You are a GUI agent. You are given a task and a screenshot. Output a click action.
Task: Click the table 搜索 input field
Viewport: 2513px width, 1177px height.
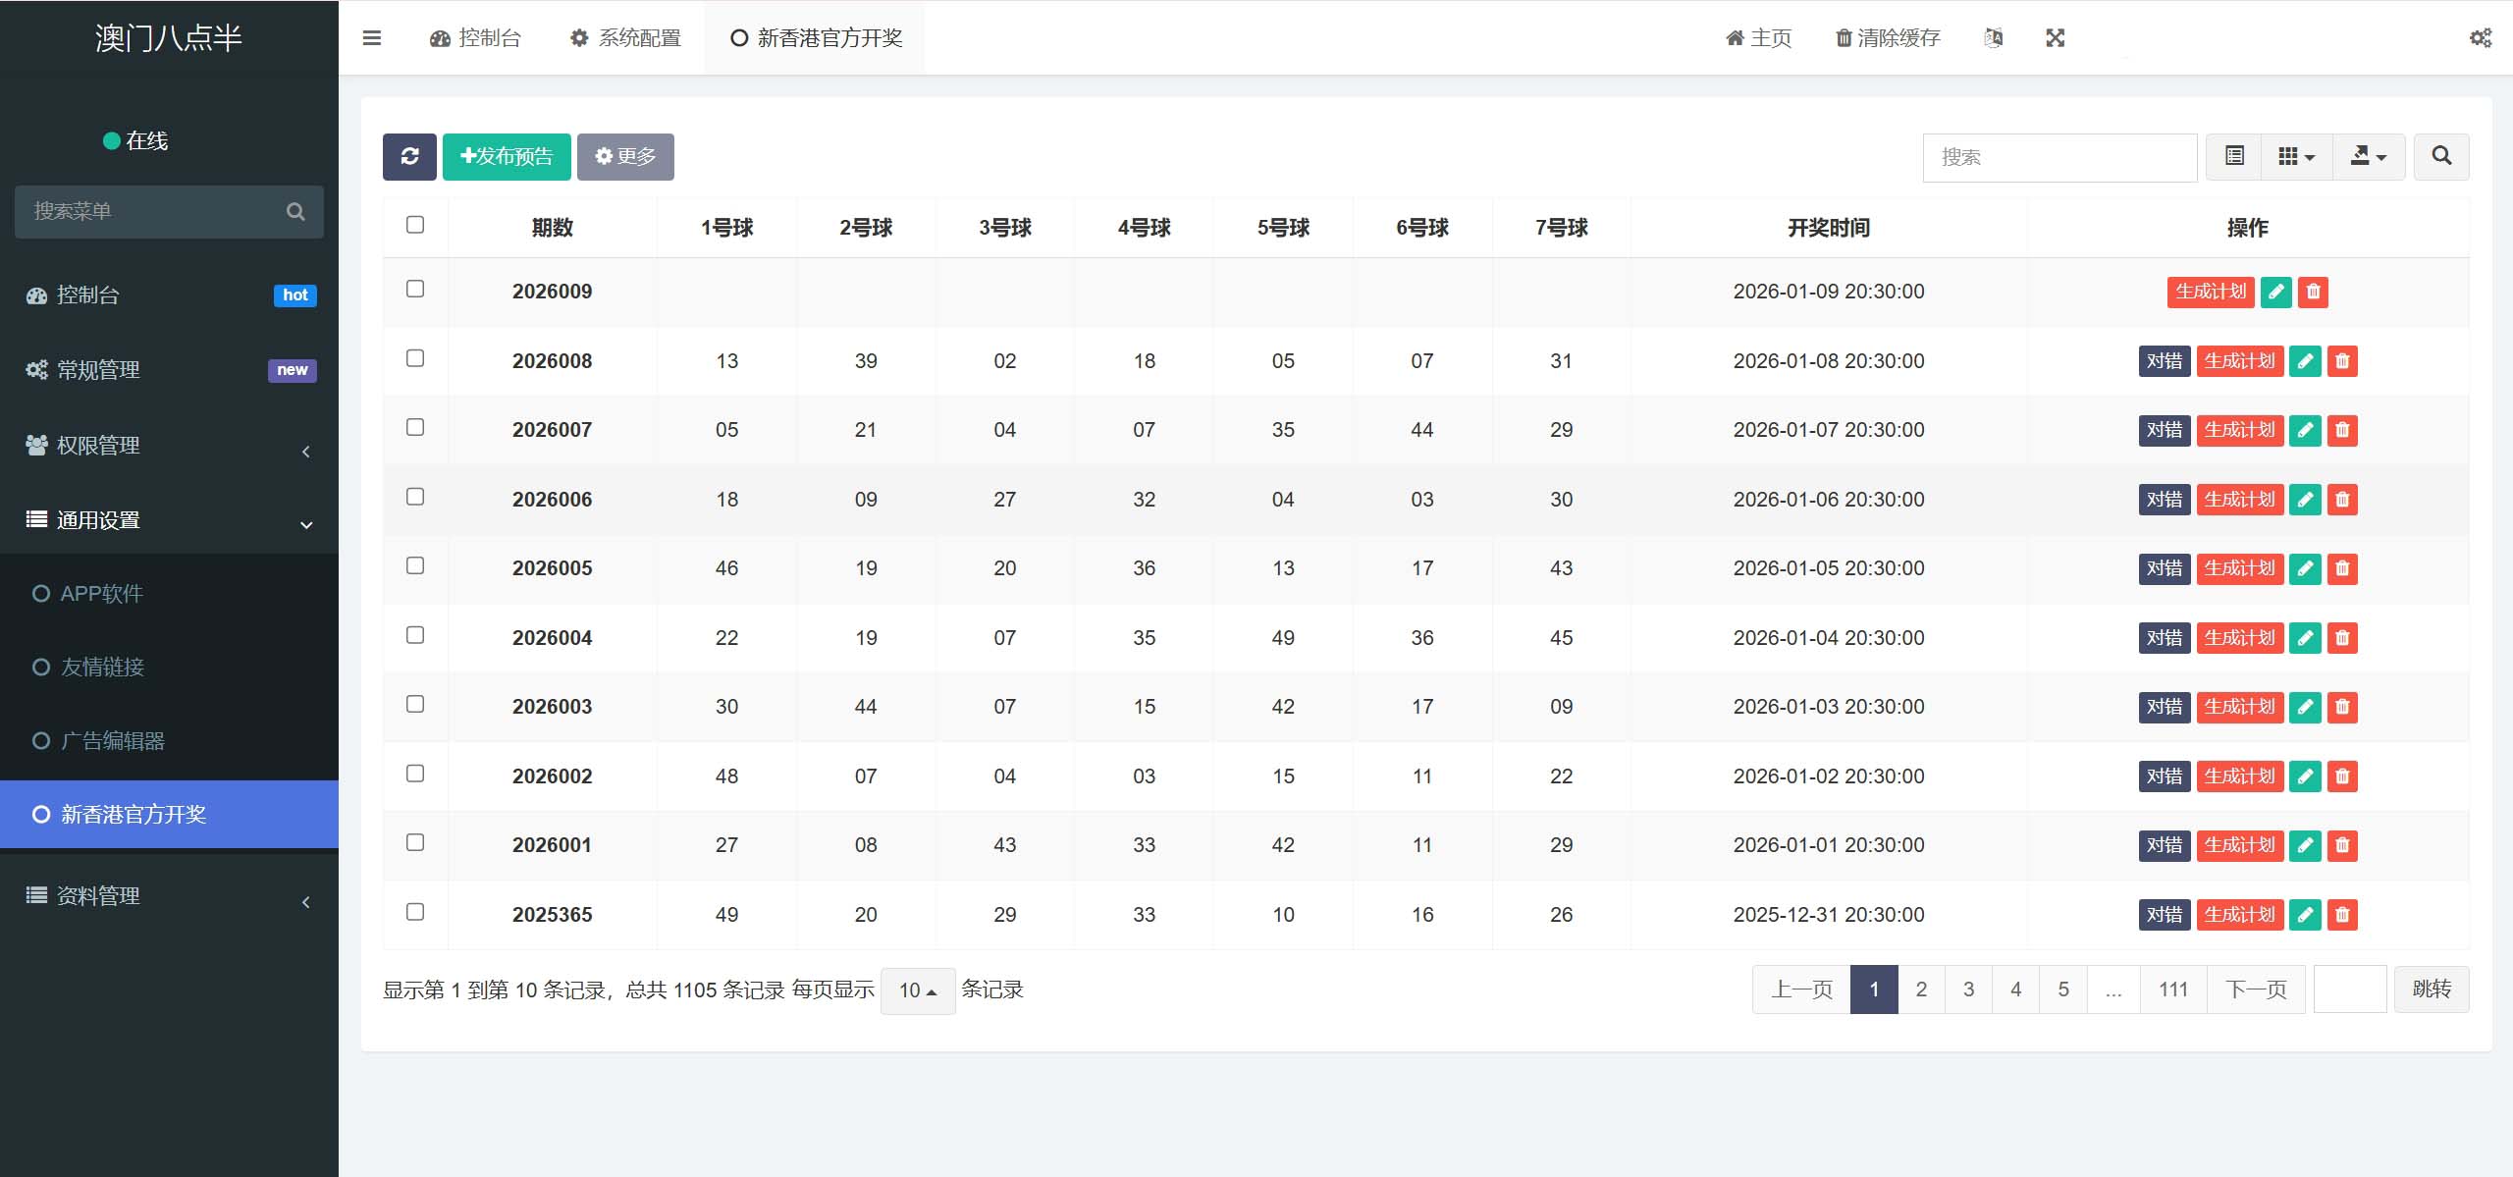click(x=2059, y=157)
